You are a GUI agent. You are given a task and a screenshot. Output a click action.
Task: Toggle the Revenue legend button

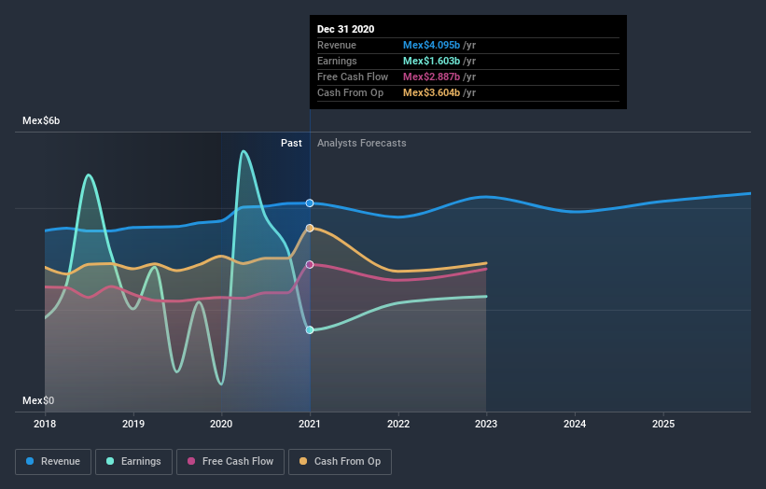click(53, 462)
